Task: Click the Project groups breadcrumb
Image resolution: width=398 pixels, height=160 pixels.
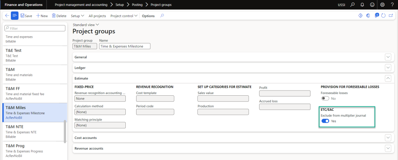Action: pyautogui.click(x=161, y=4)
